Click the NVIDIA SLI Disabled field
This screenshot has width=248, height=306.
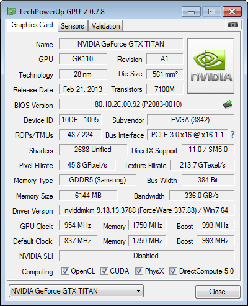147,256
